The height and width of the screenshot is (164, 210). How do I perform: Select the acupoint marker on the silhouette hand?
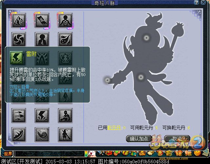[x=107, y=80]
